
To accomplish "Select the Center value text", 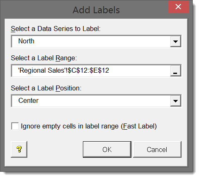I will pyautogui.click(x=29, y=100).
